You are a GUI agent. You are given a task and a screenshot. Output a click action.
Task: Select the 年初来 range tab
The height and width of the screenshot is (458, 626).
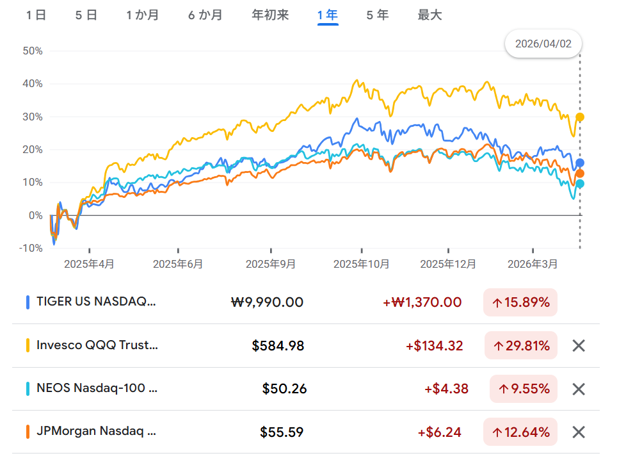pyautogui.click(x=270, y=15)
